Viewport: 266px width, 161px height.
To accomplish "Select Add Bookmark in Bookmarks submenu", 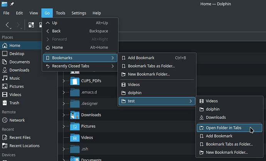I will pyautogui.click(x=157, y=58).
